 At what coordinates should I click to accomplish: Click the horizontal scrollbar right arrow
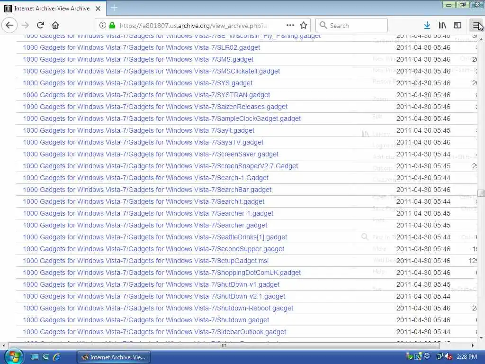[473, 346]
